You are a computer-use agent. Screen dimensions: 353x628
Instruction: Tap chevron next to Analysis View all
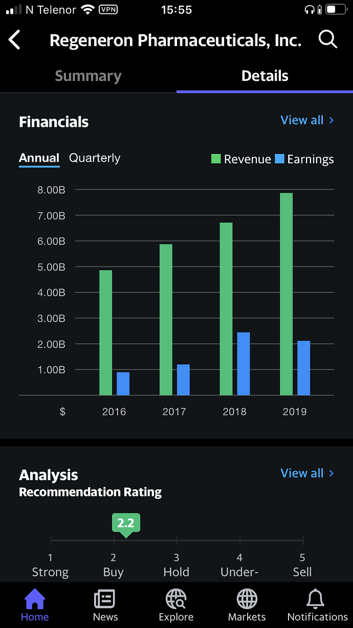click(x=332, y=473)
